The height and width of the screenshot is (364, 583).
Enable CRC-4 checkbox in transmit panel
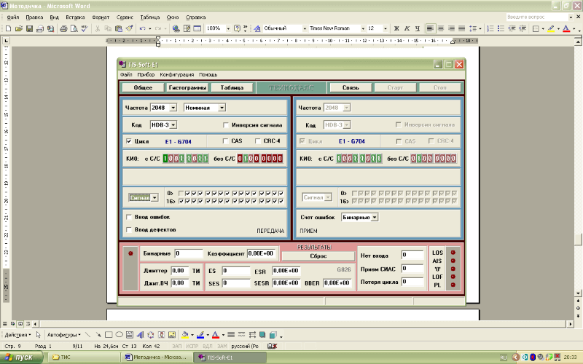(258, 141)
